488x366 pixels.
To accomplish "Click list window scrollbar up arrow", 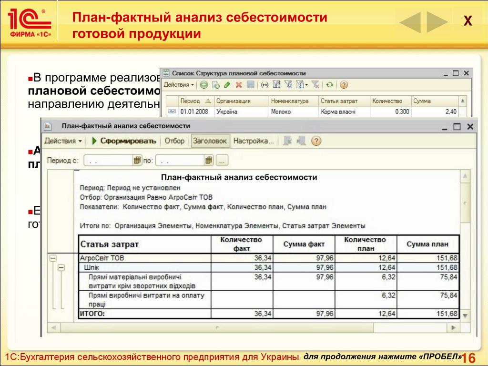I will 462,101.
